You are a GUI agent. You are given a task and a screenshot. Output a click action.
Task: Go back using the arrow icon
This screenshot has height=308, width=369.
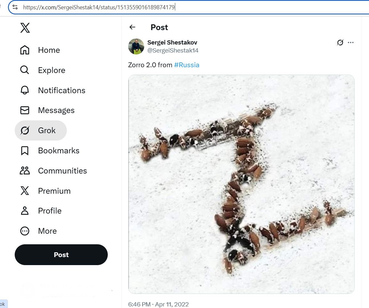[x=132, y=27]
